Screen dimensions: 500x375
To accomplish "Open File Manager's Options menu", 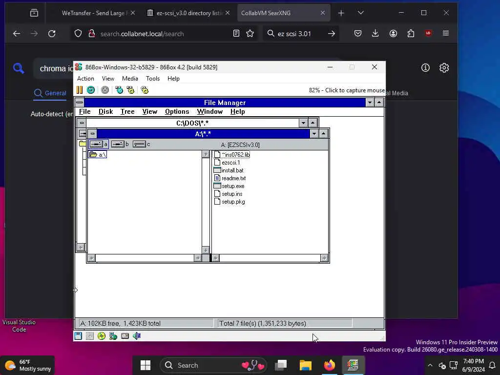I will pos(177,112).
